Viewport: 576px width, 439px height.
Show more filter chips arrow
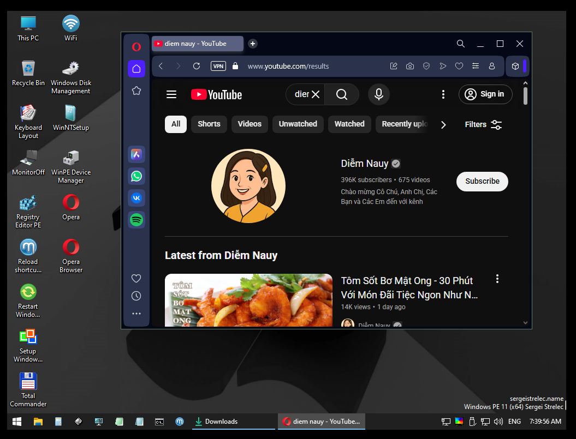[x=443, y=125]
